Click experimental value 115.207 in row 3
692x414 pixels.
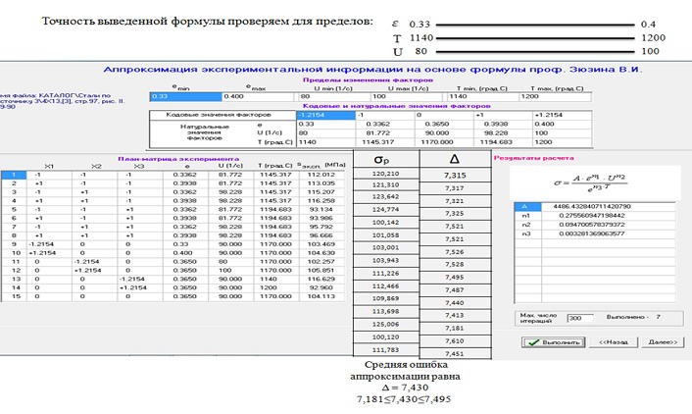click(321, 192)
